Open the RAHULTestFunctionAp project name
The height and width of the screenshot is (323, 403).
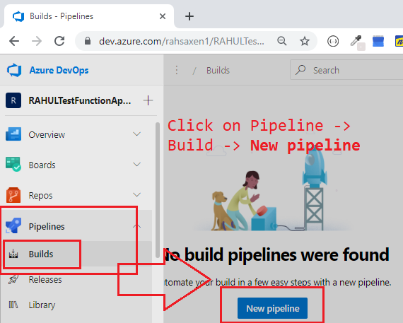coord(80,101)
